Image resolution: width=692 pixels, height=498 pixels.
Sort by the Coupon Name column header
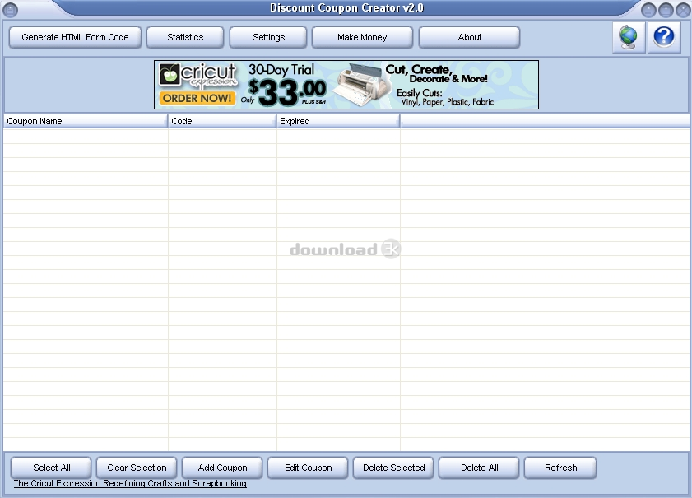pyautogui.click(x=85, y=121)
